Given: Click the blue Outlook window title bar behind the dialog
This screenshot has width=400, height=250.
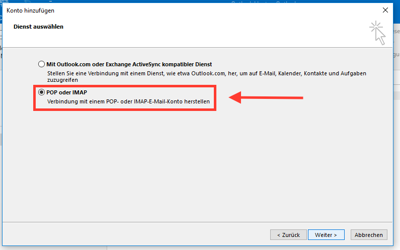Looking at the screenshot, I should pos(262,2).
